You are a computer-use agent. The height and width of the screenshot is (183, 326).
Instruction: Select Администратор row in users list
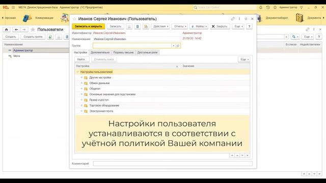tap(36, 50)
